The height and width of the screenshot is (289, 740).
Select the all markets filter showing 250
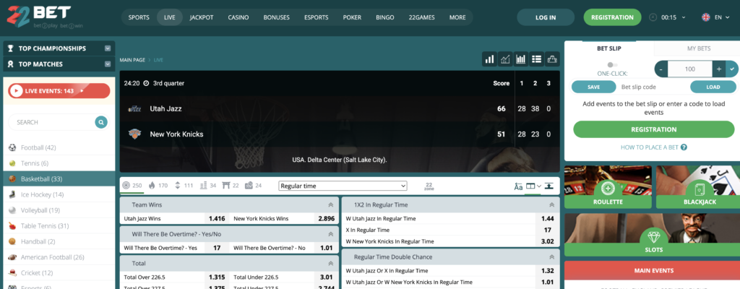[132, 186]
